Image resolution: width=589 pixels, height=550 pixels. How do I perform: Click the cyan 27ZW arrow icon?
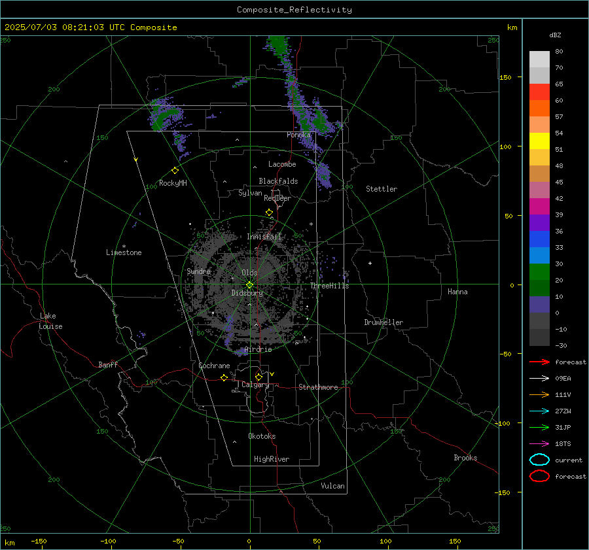(539, 411)
